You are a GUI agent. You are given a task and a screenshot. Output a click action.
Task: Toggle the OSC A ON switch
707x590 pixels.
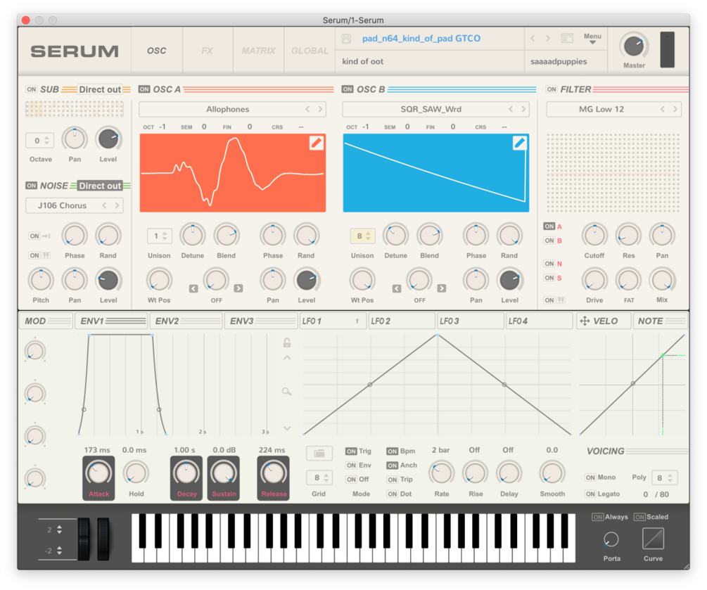click(144, 89)
